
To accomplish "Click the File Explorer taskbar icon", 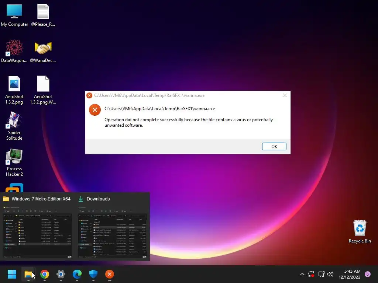I will [28, 274].
